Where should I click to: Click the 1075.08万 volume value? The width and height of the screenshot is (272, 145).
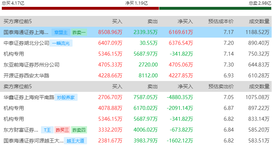point(257,97)
